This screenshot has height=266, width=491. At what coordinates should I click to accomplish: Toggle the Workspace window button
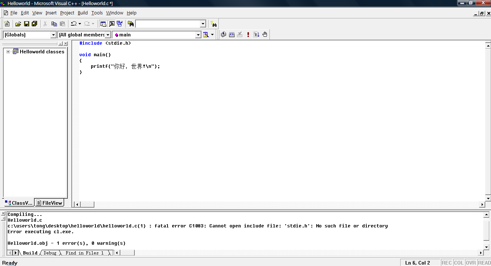pos(103,24)
